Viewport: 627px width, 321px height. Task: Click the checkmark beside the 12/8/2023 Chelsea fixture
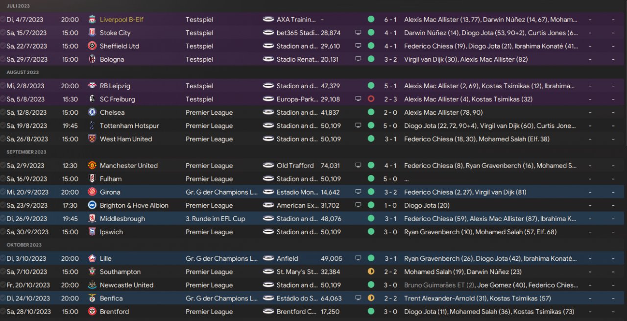click(3, 112)
